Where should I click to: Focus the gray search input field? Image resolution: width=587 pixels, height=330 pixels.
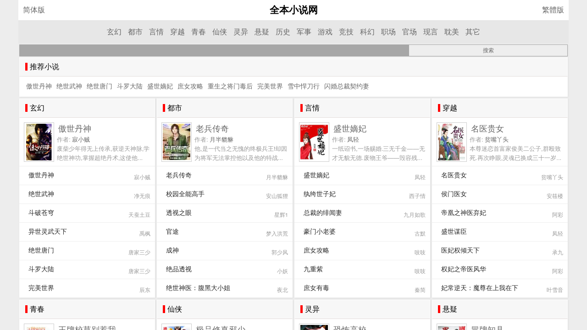(x=214, y=50)
